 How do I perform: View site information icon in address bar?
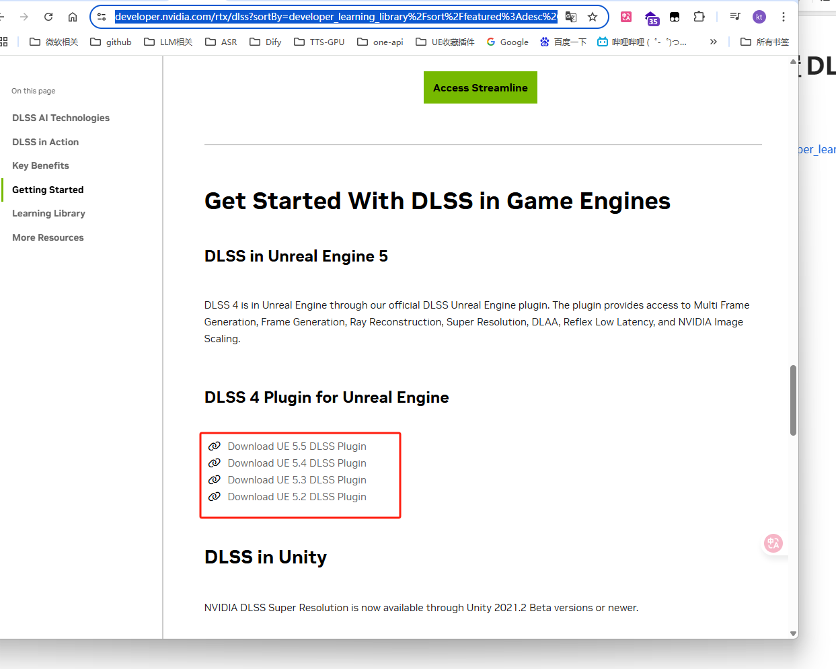pos(102,17)
